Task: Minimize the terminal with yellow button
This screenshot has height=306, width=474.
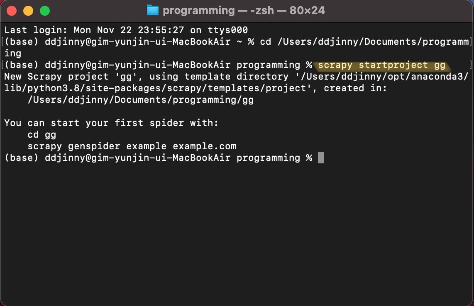Action: coord(28,11)
